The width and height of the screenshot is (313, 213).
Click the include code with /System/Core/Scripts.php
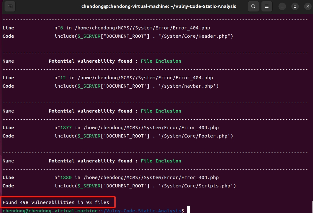[145, 186]
